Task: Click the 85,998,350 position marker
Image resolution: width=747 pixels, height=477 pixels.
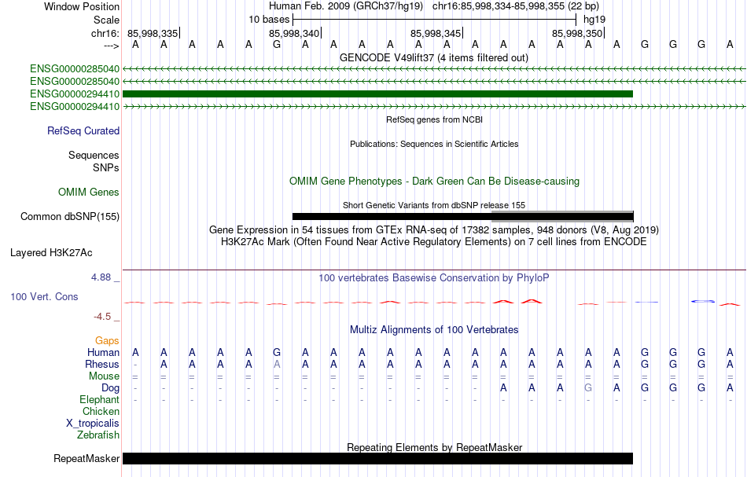Action: 577,33
